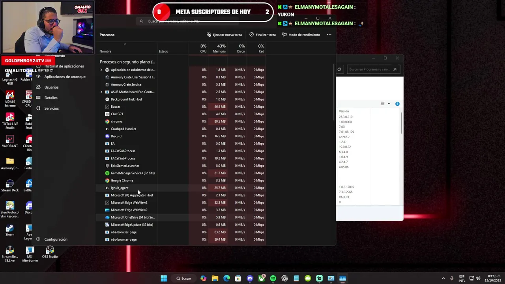Open Stream Deck desktop shortcut
Image resolution: width=505 pixels, height=284 pixels.
coord(10,186)
